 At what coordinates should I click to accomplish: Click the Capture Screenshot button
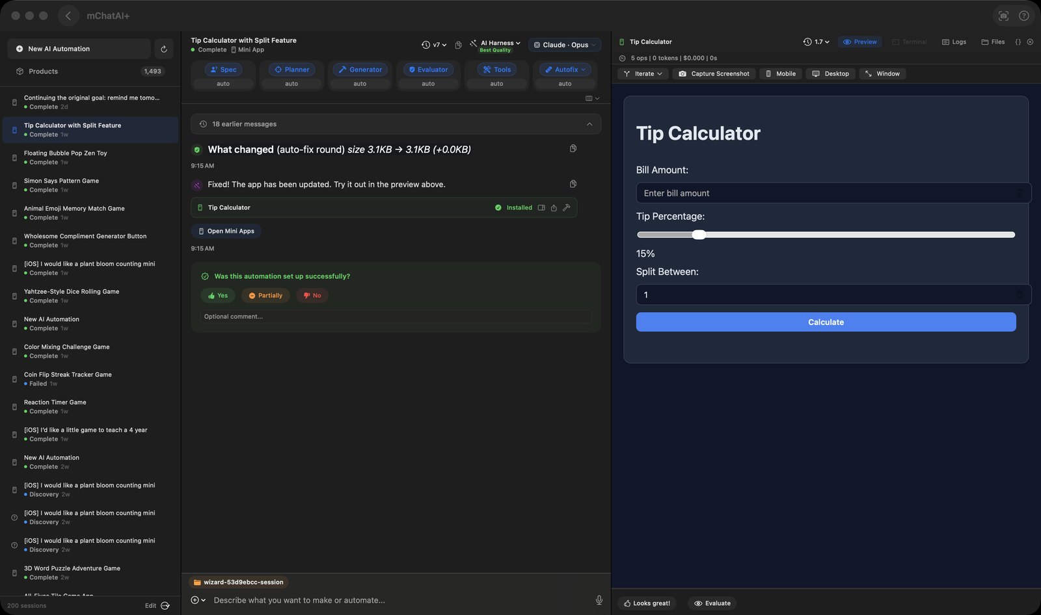pyautogui.click(x=714, y=73)
